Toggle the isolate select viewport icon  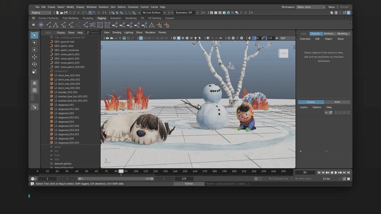(x=229, y=38)
